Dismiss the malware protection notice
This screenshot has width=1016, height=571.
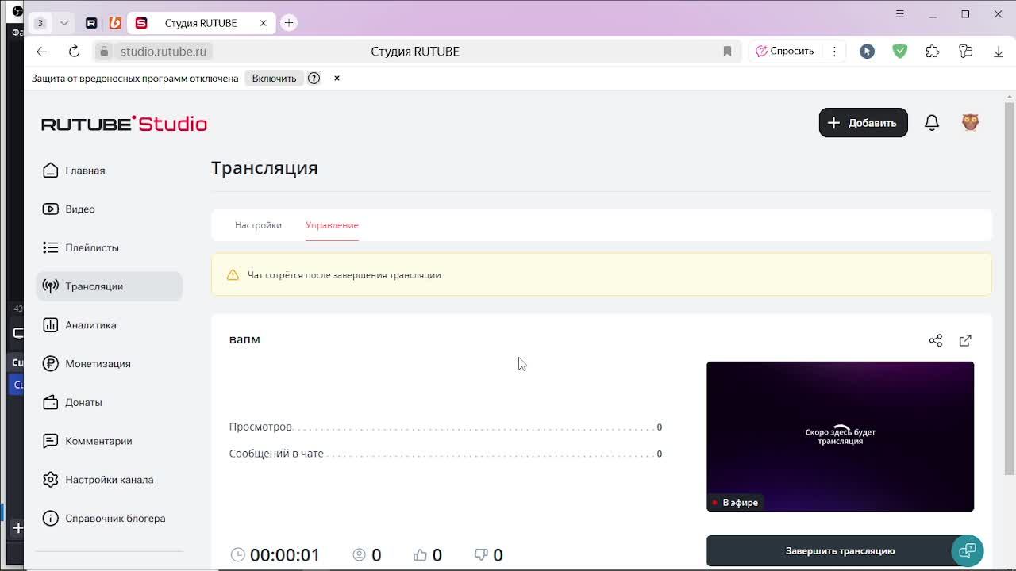click(x=337, y=78)
